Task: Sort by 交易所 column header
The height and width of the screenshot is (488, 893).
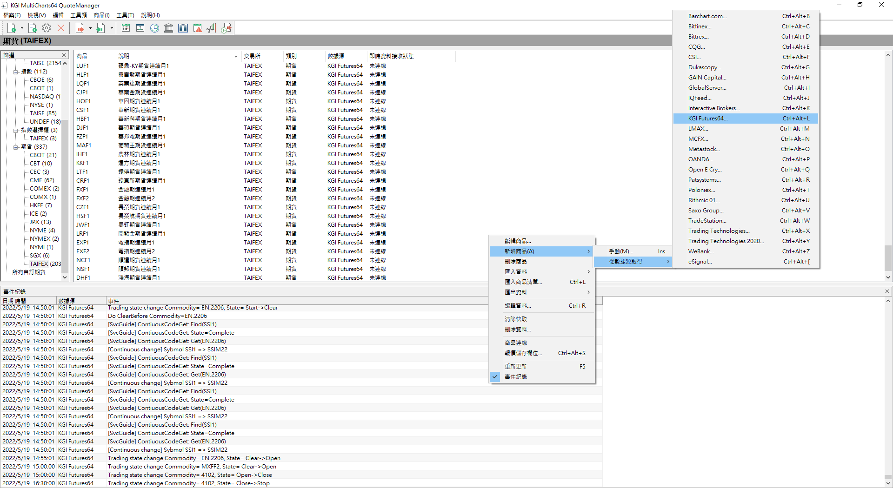Action: click(x=262, y=56)
